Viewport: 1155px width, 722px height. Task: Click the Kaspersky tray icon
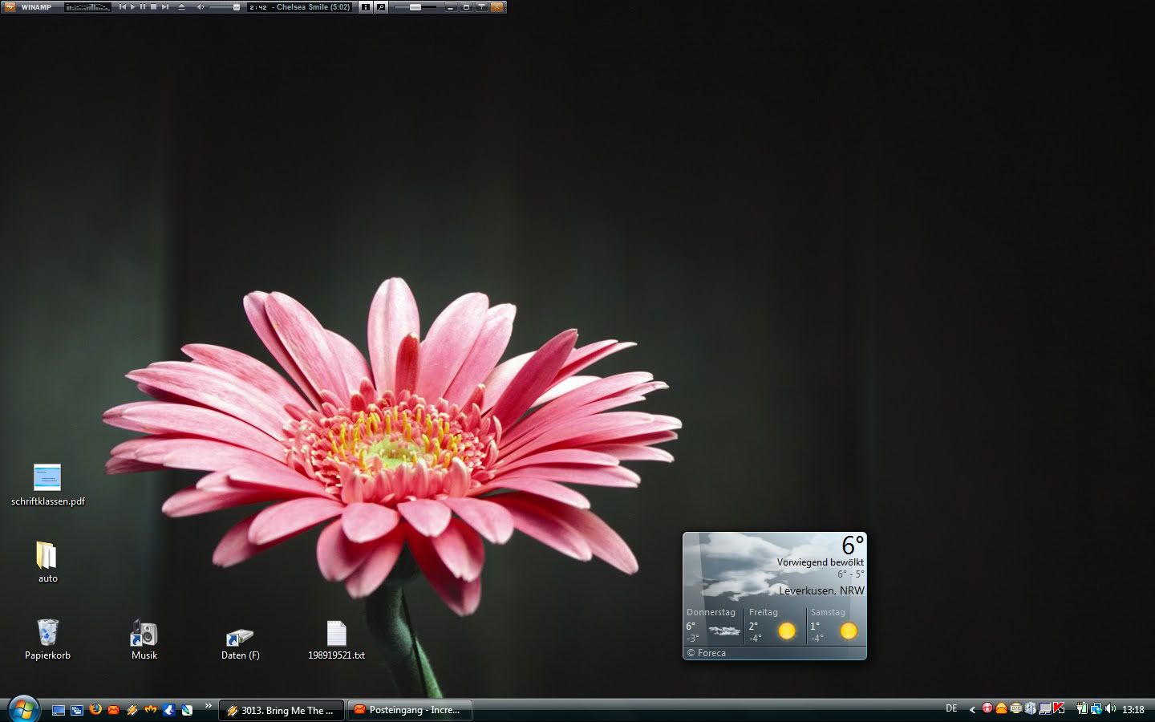1059,708
